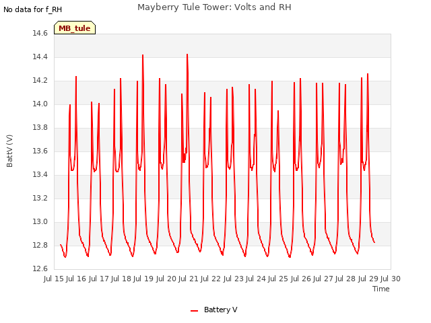
Task: Click the 'Jul 19' x-axis date label
Action: coord(143,279)
